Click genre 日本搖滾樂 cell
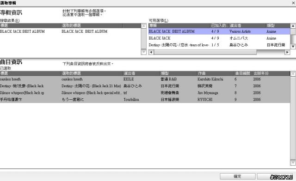The width and height of the screenshot is (296, 181). pyautogui.click(x=170, y=100)
